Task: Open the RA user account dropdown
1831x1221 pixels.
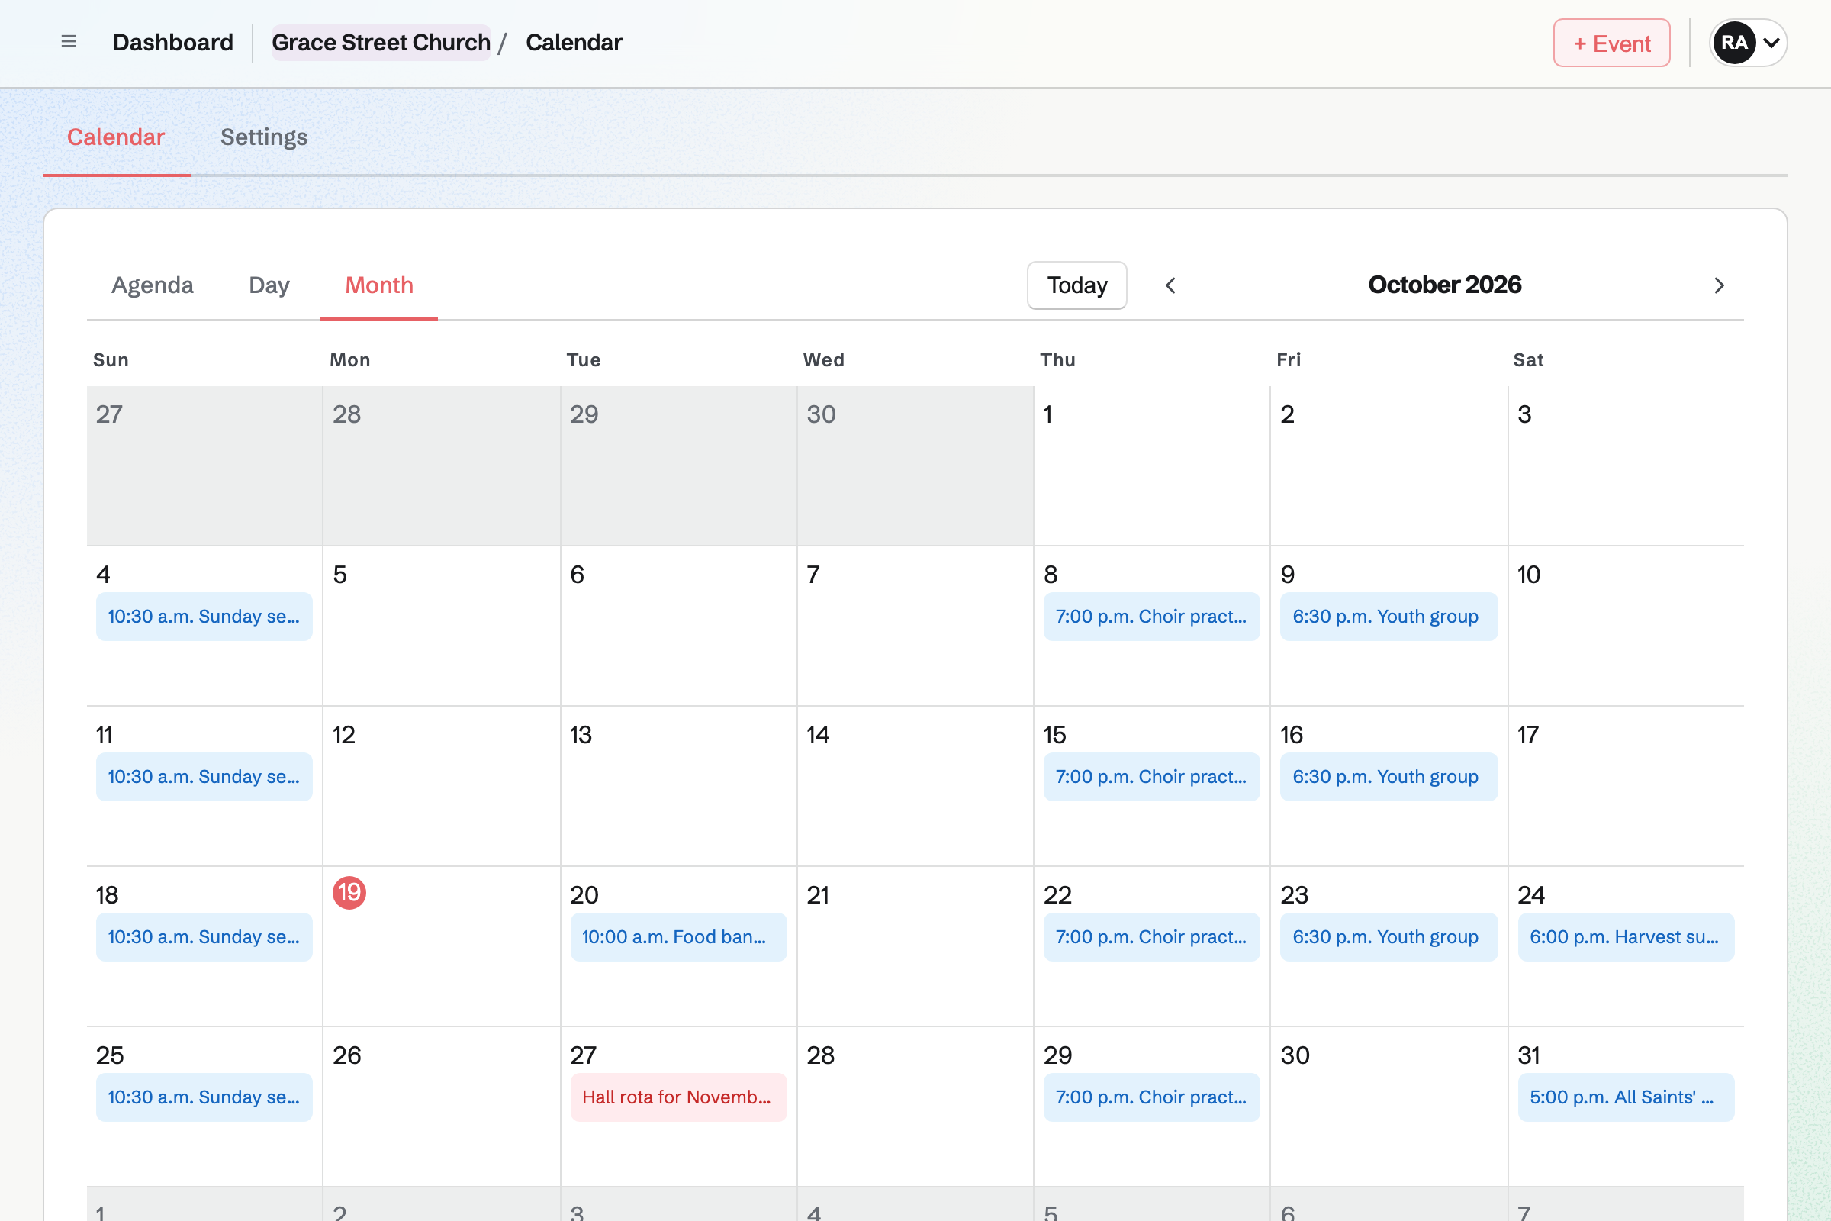Action: (x=1748, y=43)
